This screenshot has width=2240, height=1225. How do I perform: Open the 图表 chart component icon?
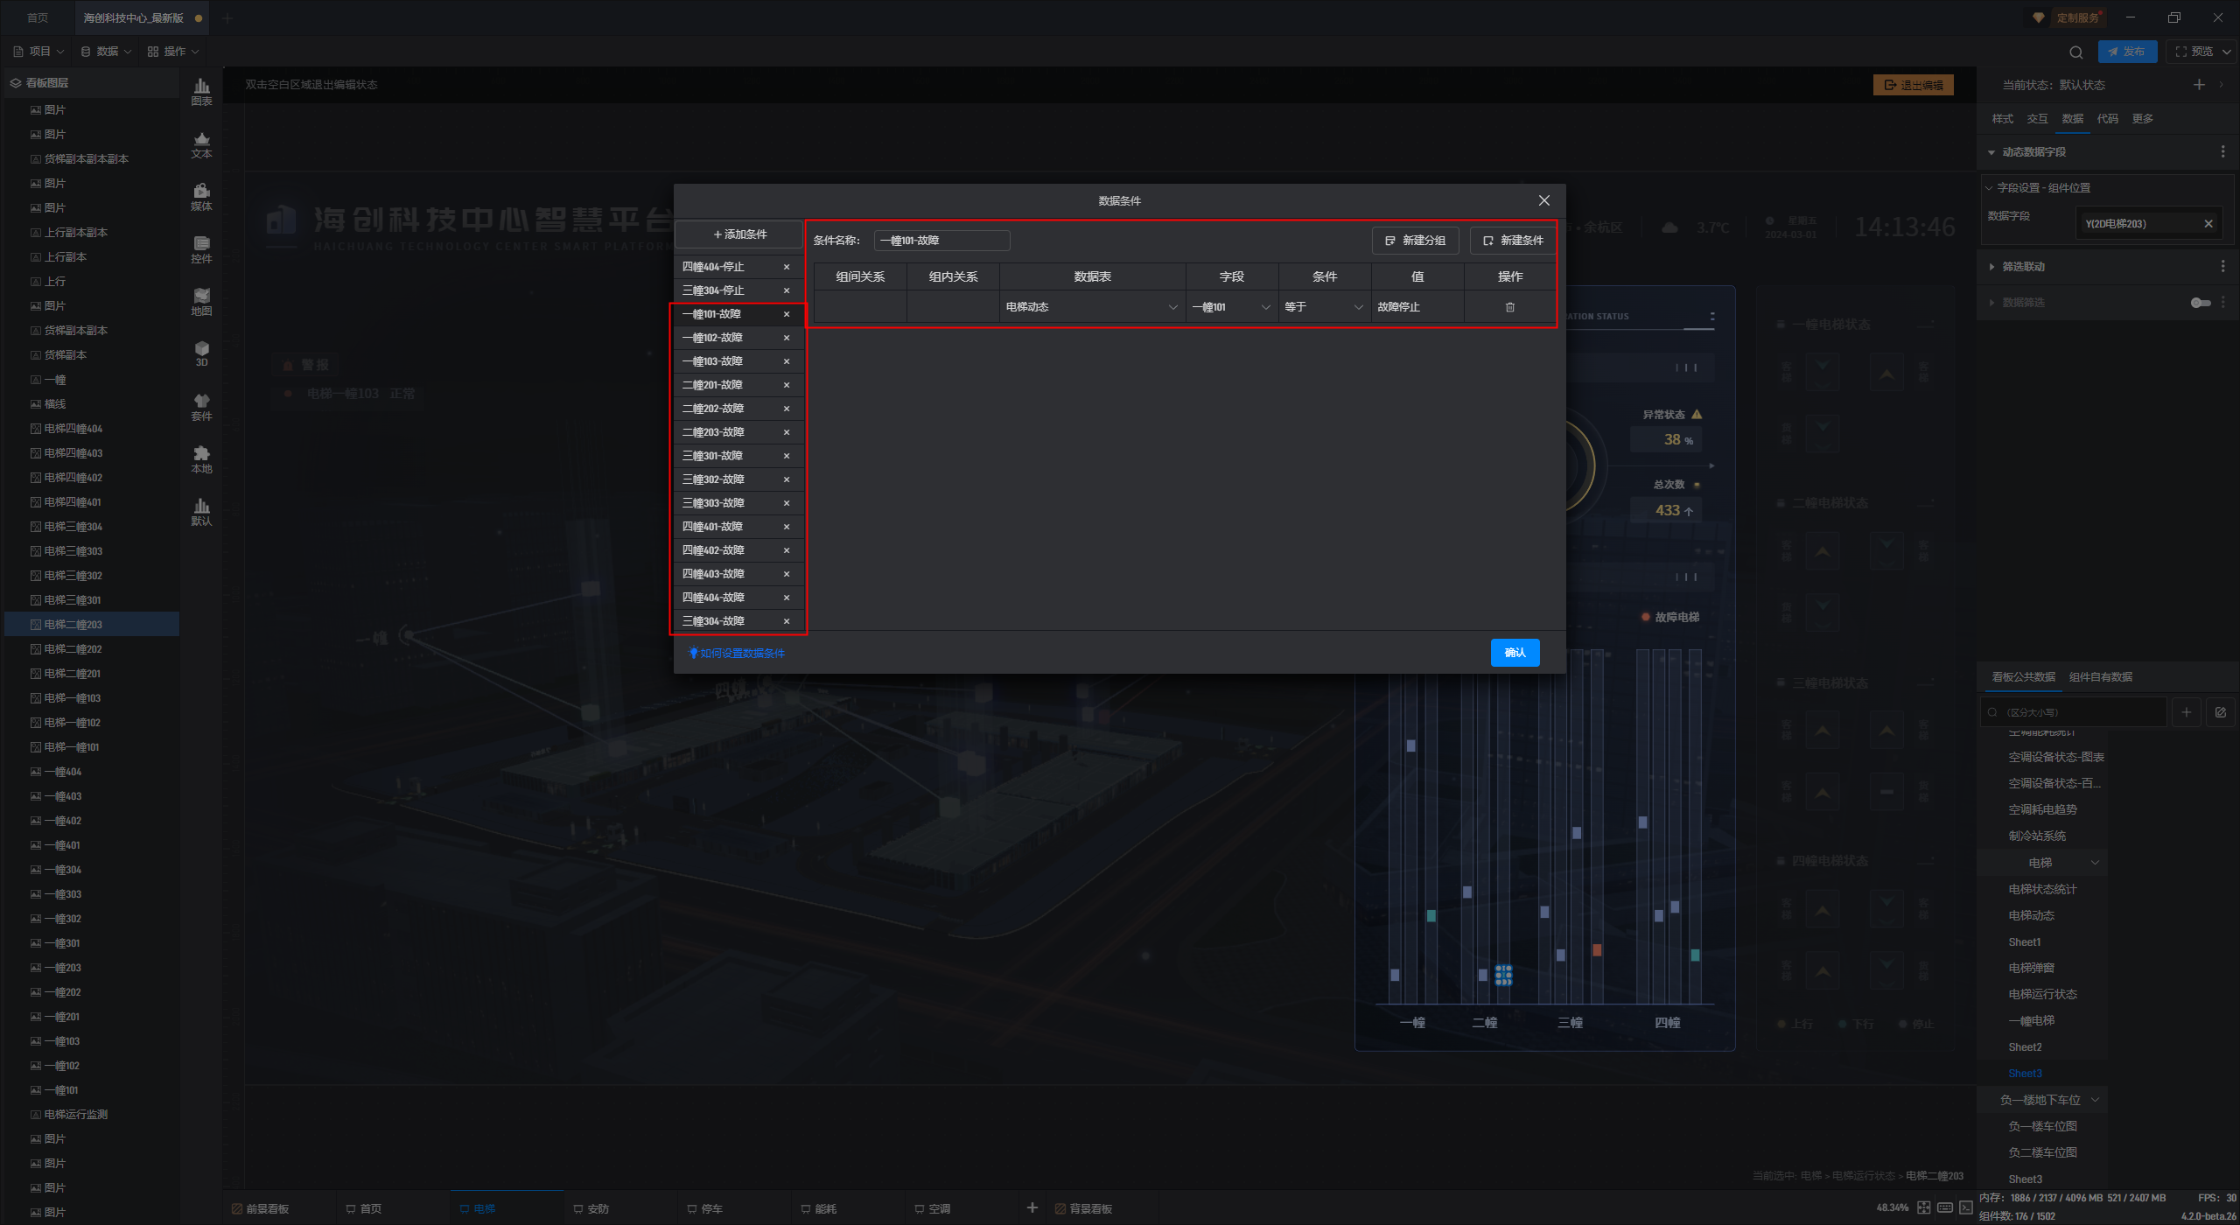pos(201,91)
